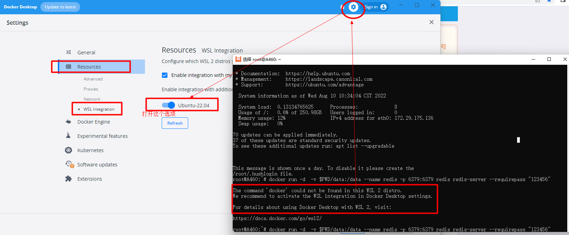The height and width of the screenshot is (235, 569).
Task: Click the terminal window's app icon in title bar
Action: (x=238, y=59)
